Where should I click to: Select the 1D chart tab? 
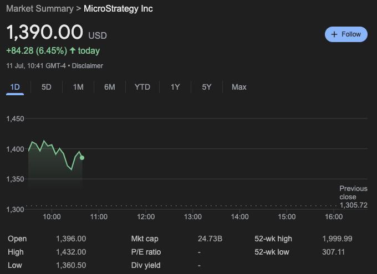coord(15,87)
